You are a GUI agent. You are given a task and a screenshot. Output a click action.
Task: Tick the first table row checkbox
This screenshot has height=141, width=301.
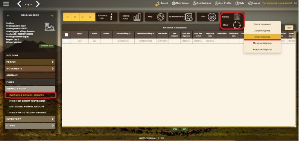[x=66, y=41]
